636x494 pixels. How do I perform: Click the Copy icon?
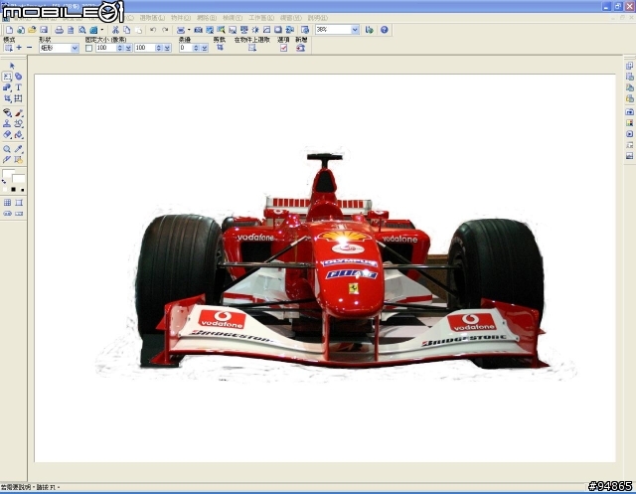point(127,30)
